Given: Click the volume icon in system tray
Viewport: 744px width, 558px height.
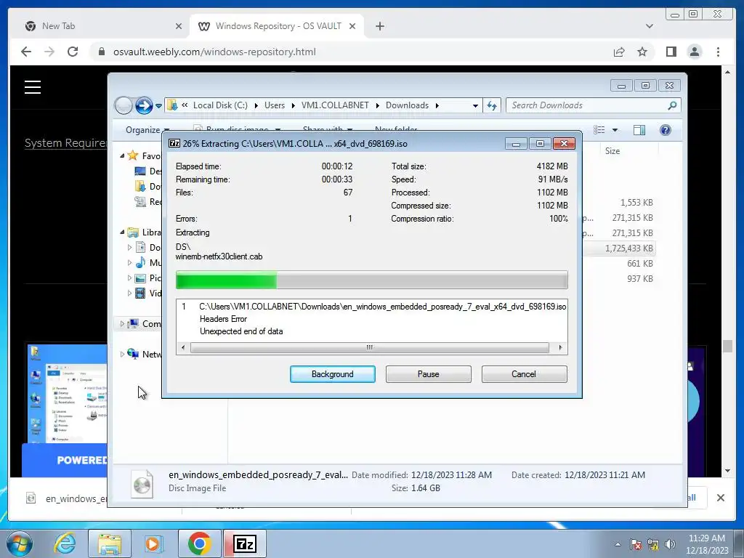Looking at the screenshot, I should [x=670, y=544].
